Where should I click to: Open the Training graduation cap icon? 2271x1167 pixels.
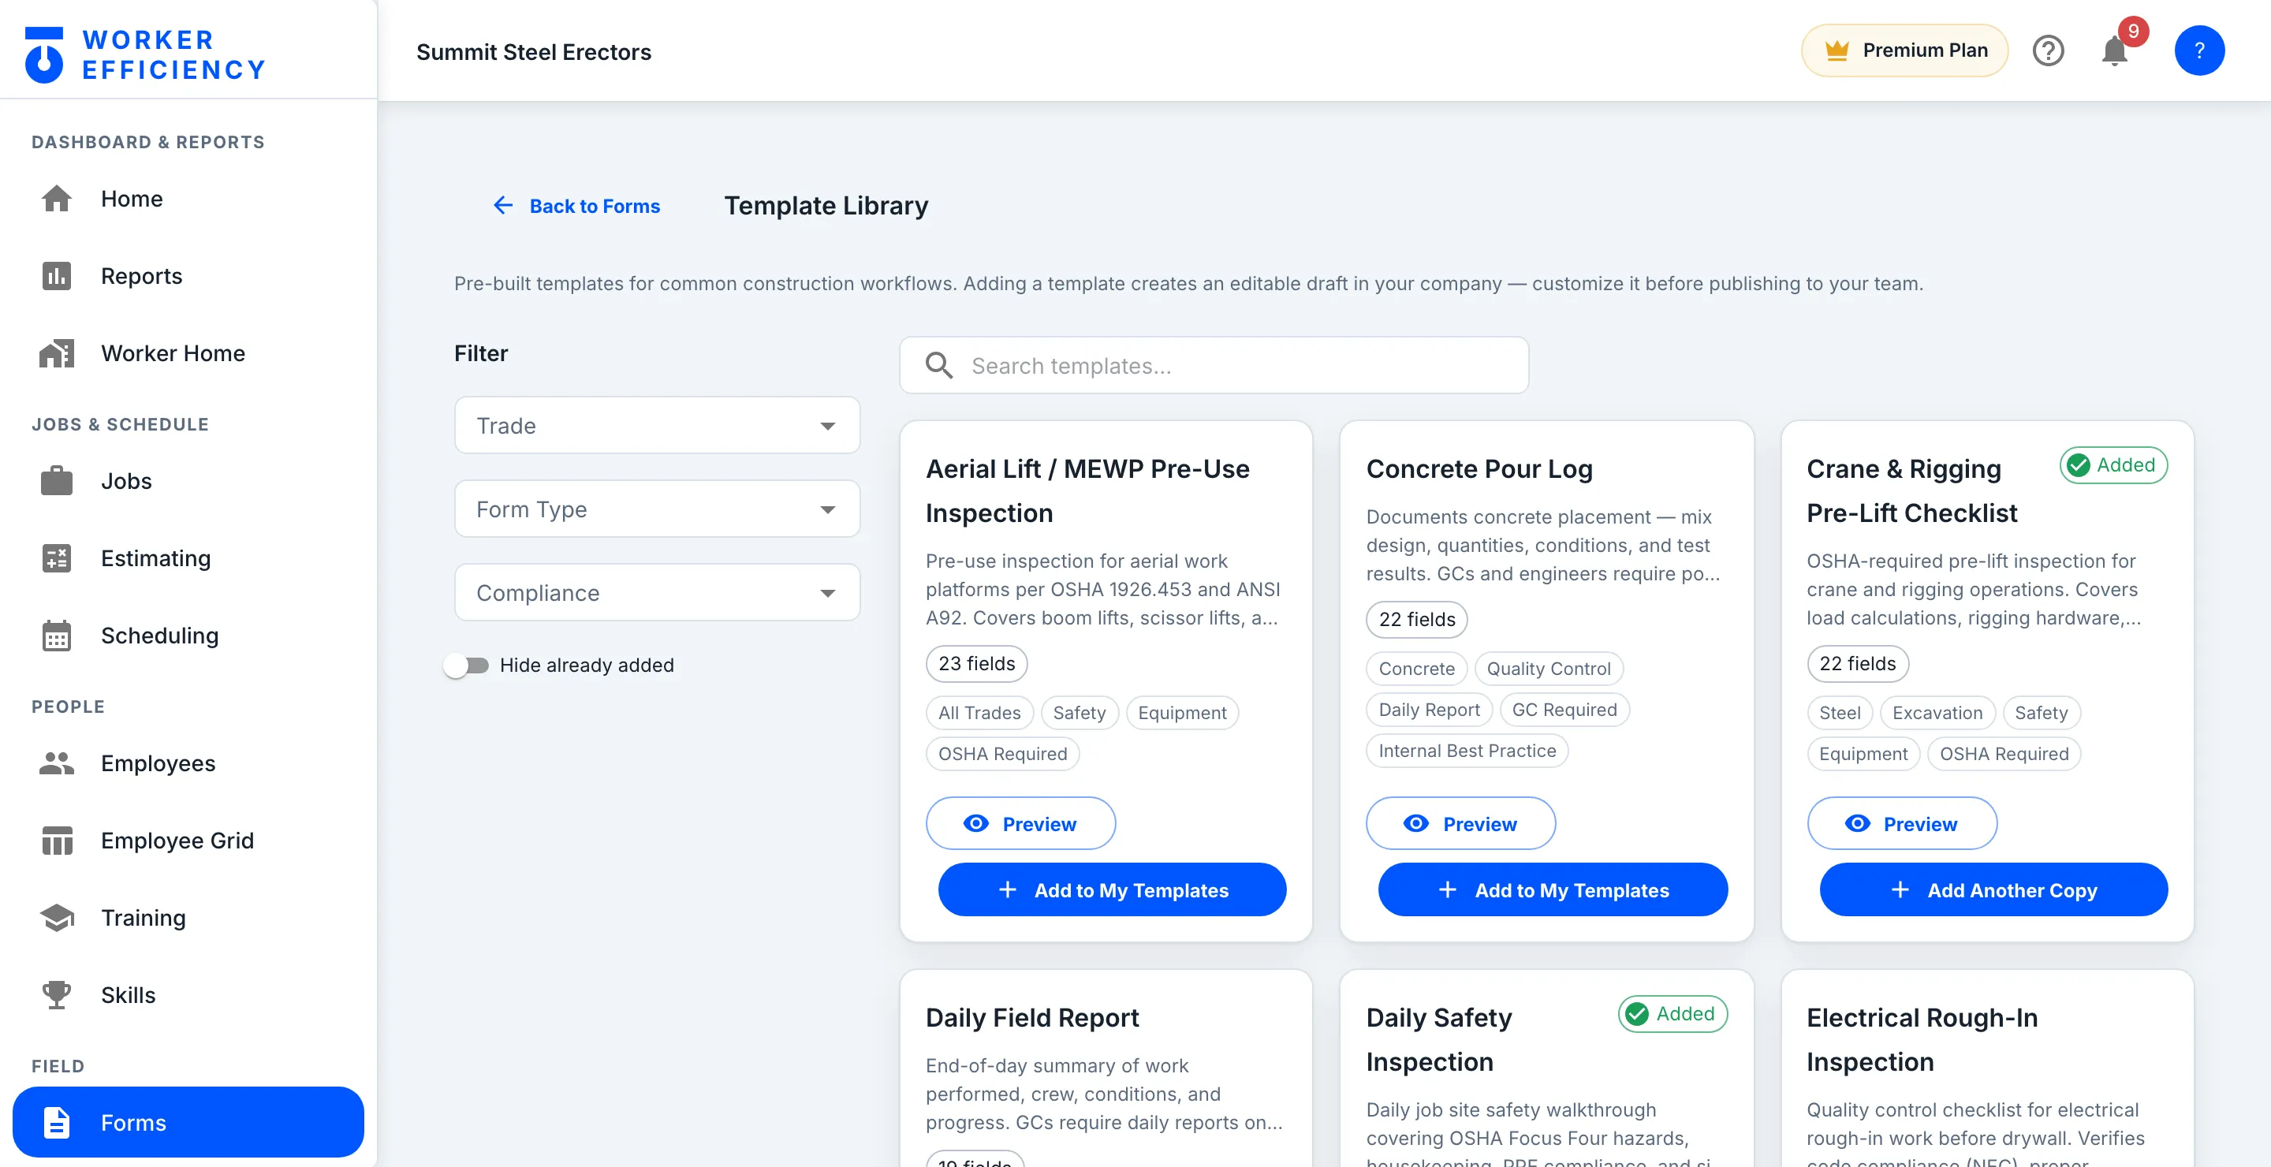[57, 918]
